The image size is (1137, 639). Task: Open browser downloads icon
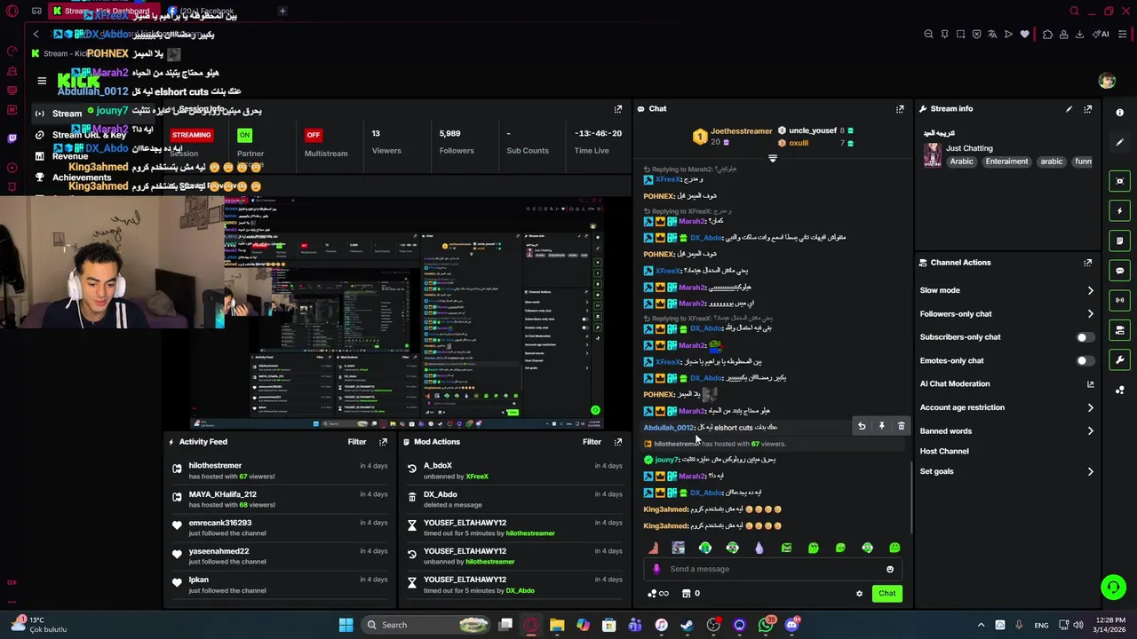click(x=1079, y=35)
